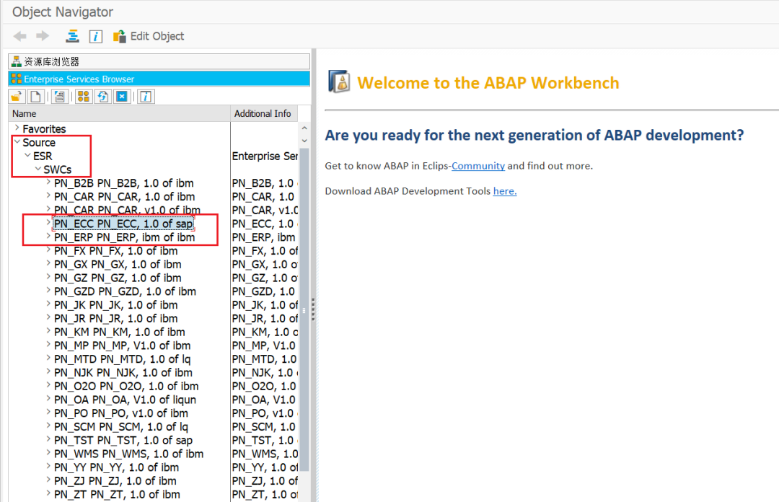Image resolution: width=779 pixels, height=502 pixels.
Task: Collapse the SWCs node
Action: pyautogui.click(x=38, y=169)
